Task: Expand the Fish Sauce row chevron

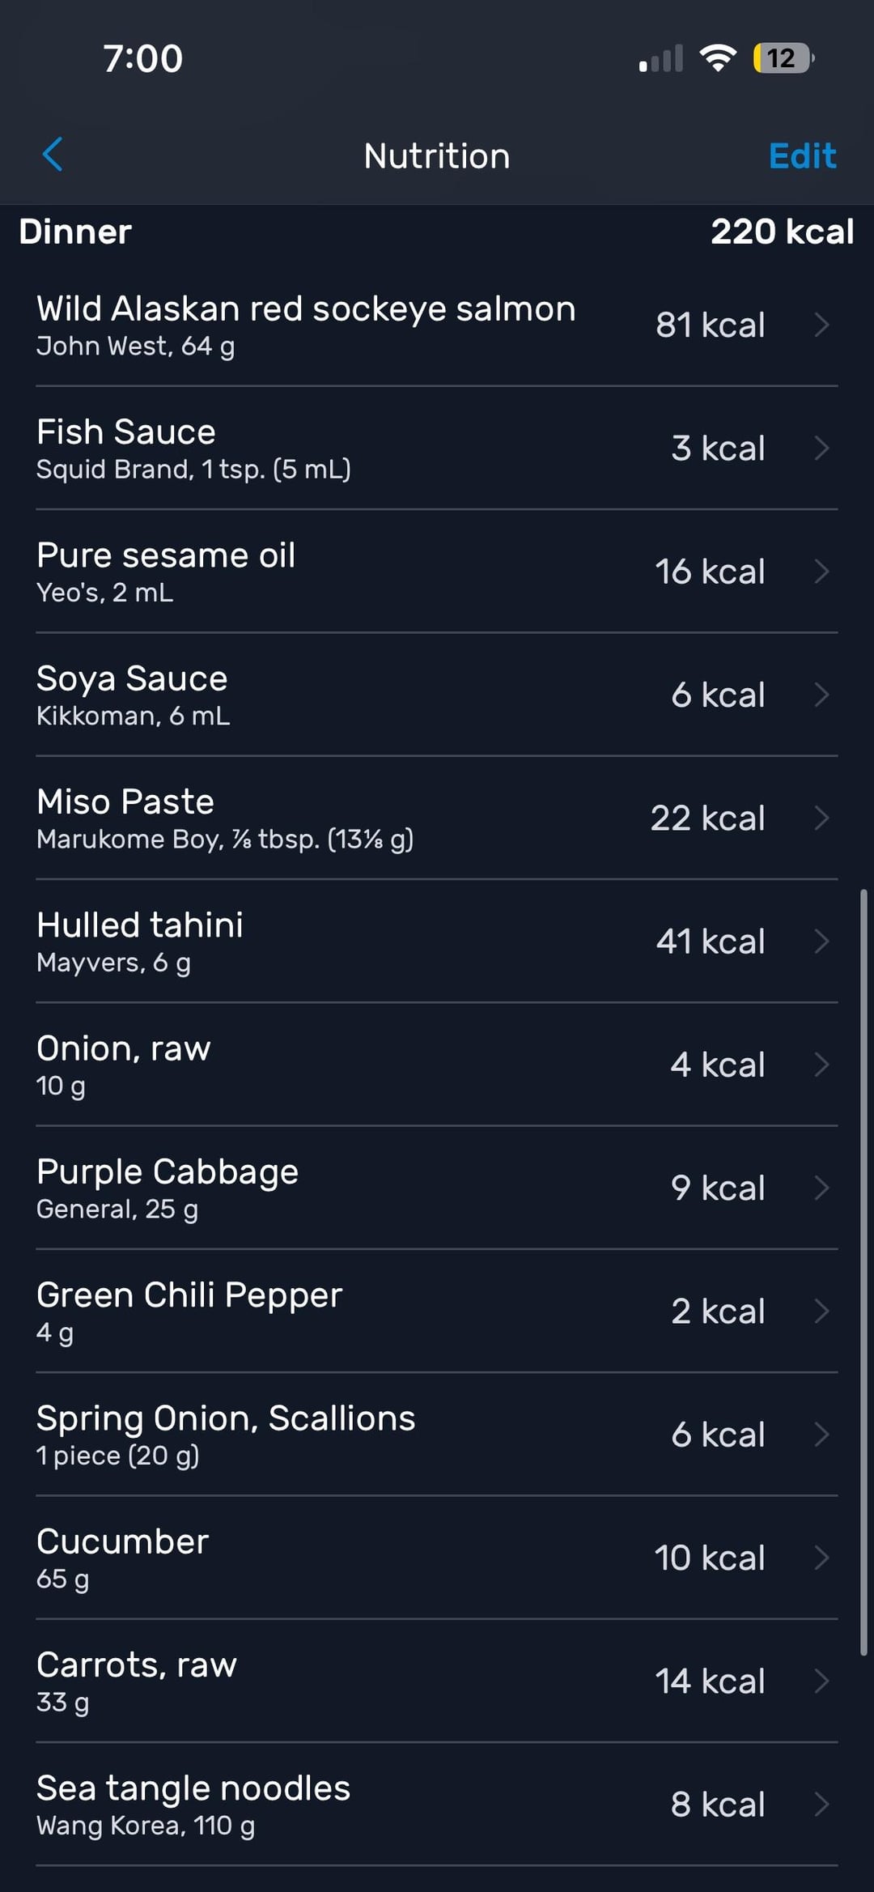Action: pyautogui.click(x=821, y=449)
